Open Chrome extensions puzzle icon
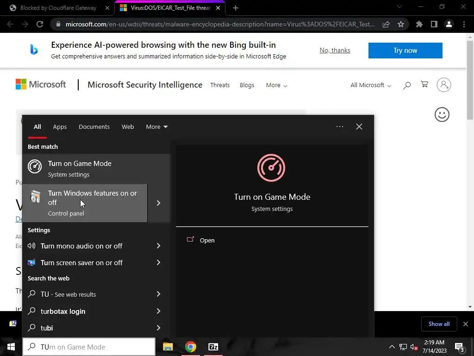 coord(419,24)
